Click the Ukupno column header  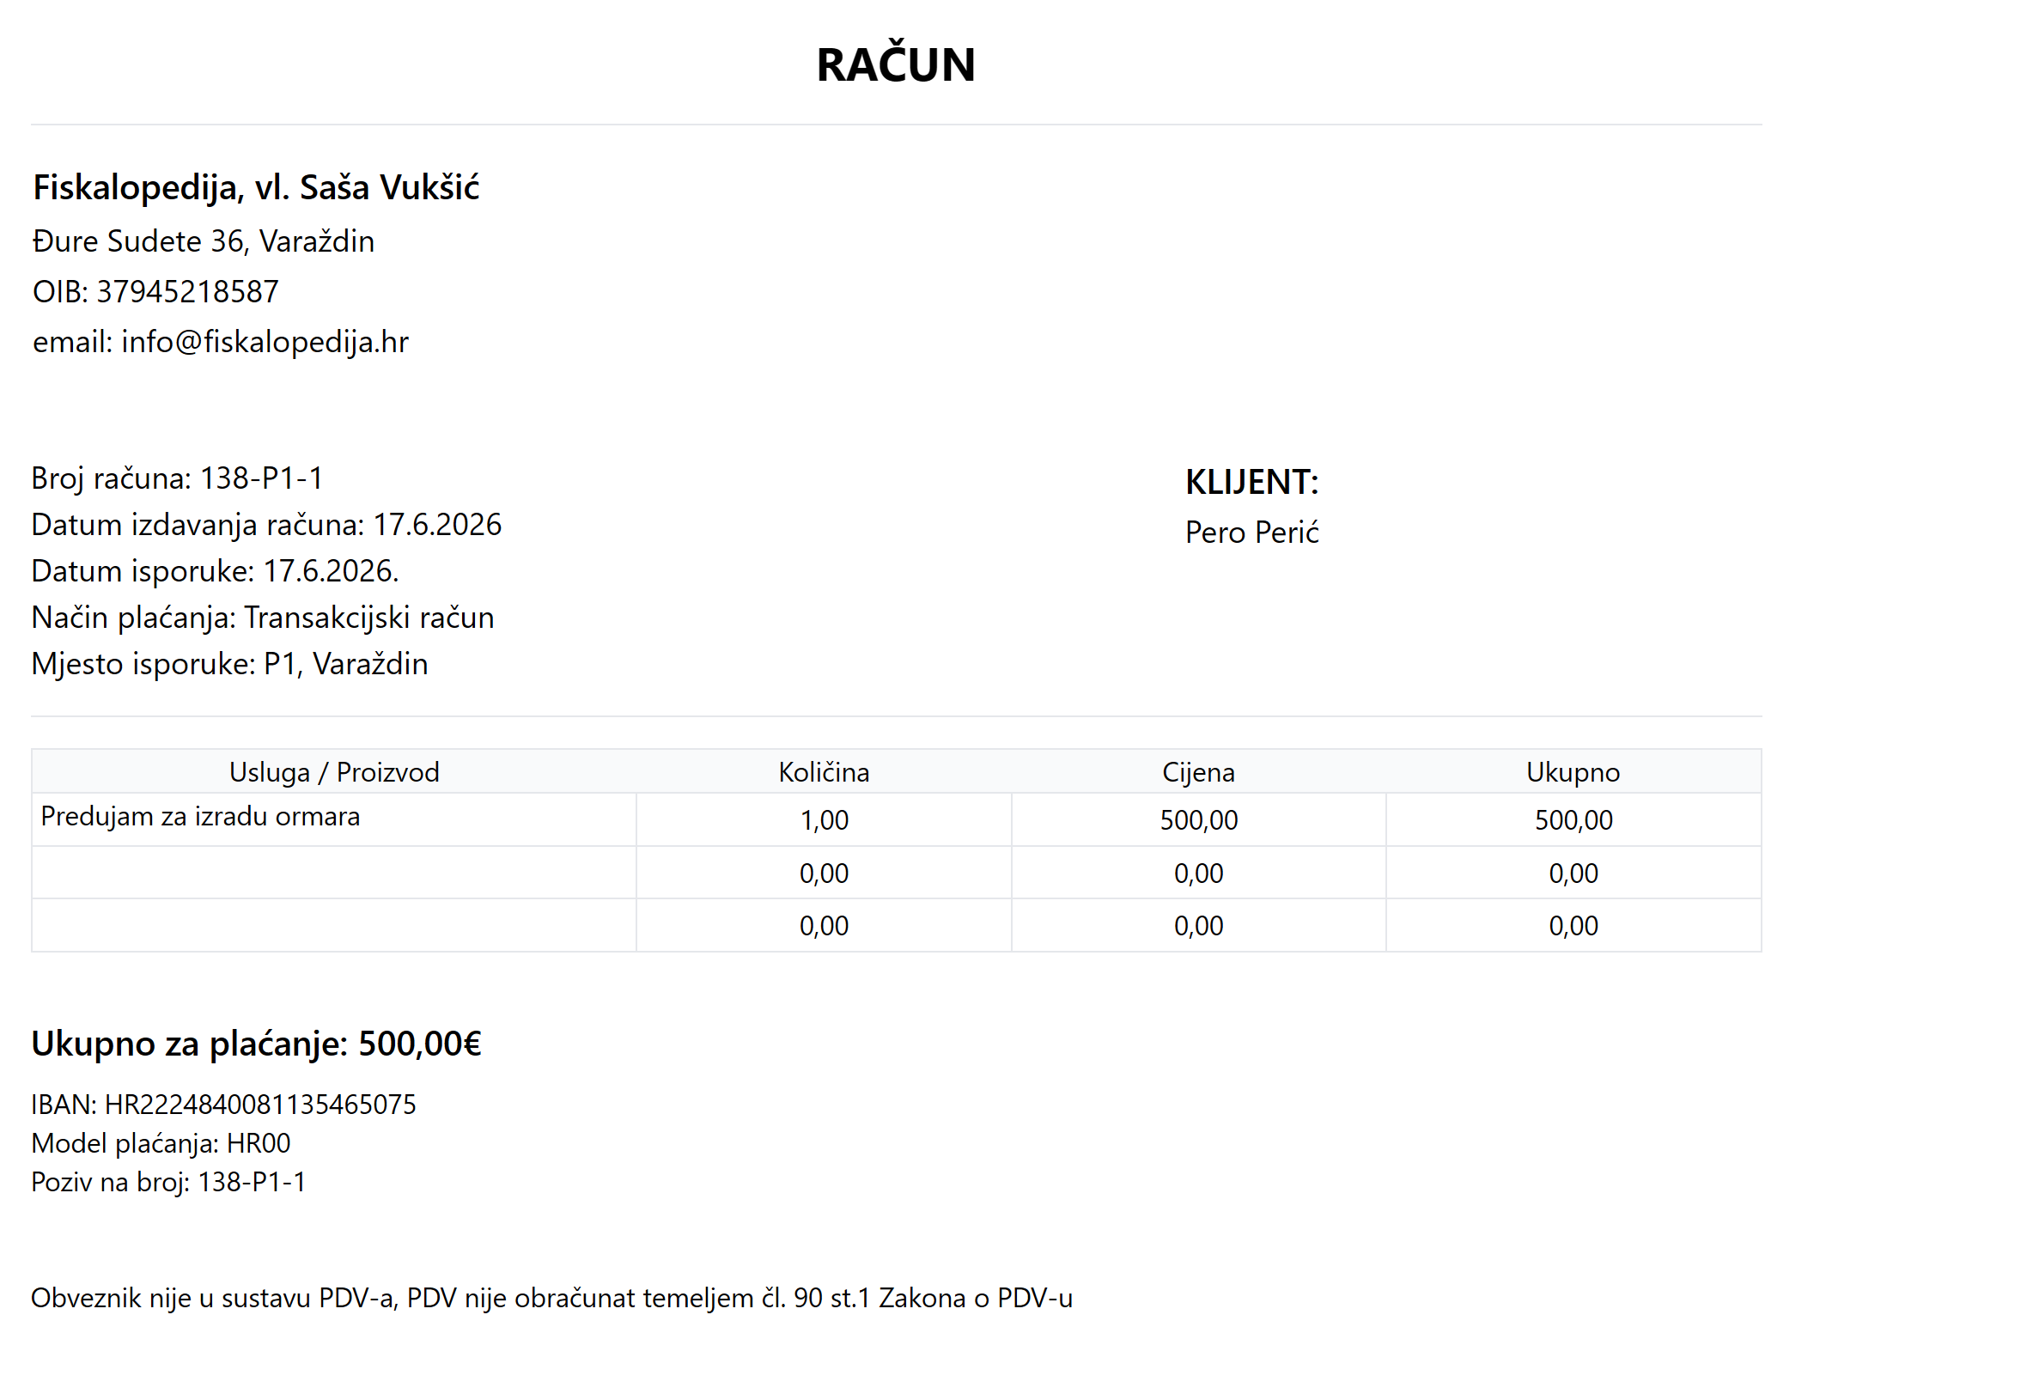[x=1573, y=772]
